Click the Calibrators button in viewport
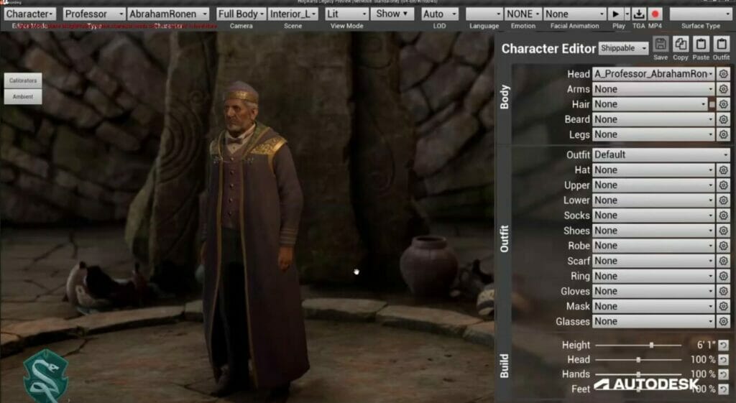Image resolution: width=736 pixels, height=403 pixels. point(23,80)
